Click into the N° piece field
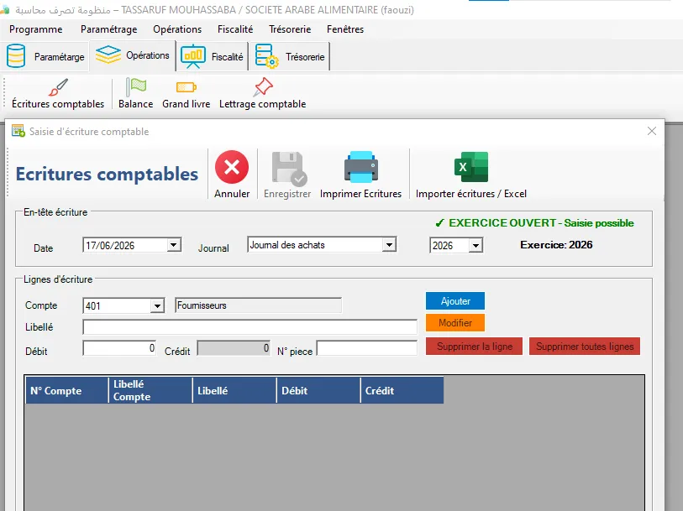The image size is (683, 511). click(x=367, y=348)
